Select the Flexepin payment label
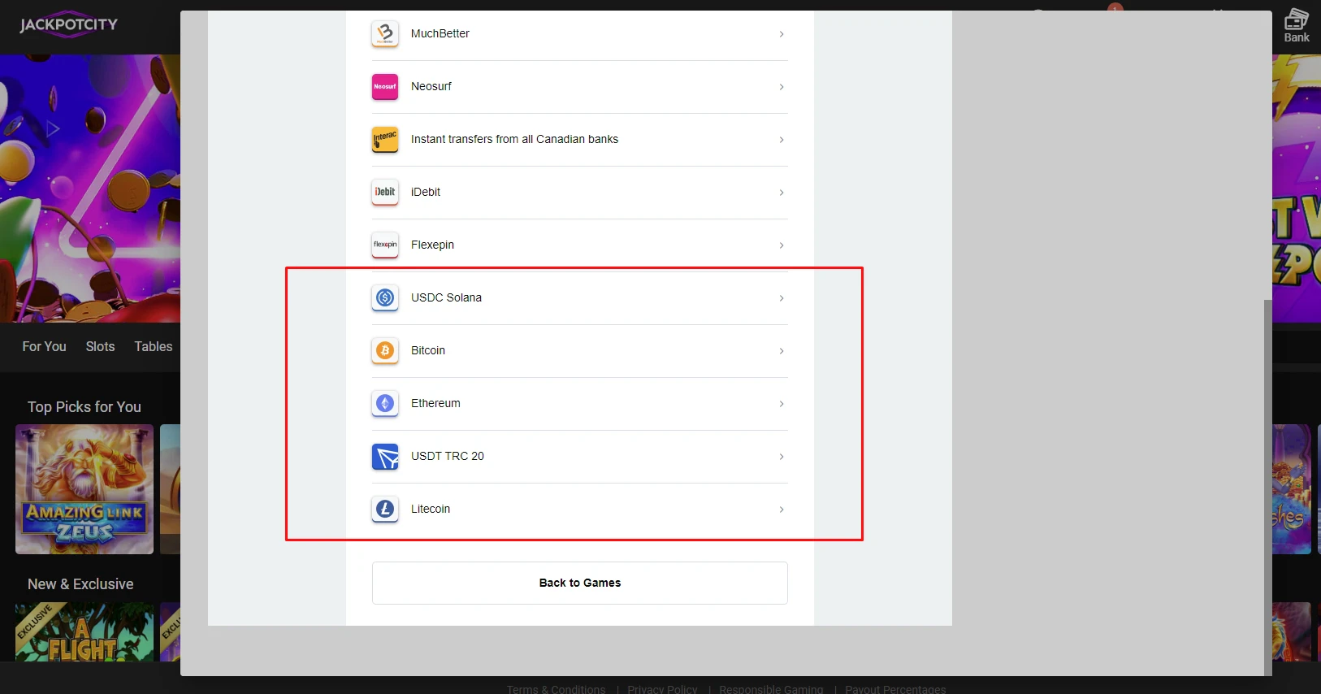Viewport: 1321px width, 694px height. click(x=432, y=245)
